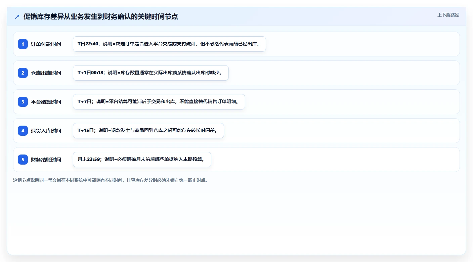Select step badge 4 for 退货入库时间
This screenshot has height=262, width=473.
tap(23, 130)
